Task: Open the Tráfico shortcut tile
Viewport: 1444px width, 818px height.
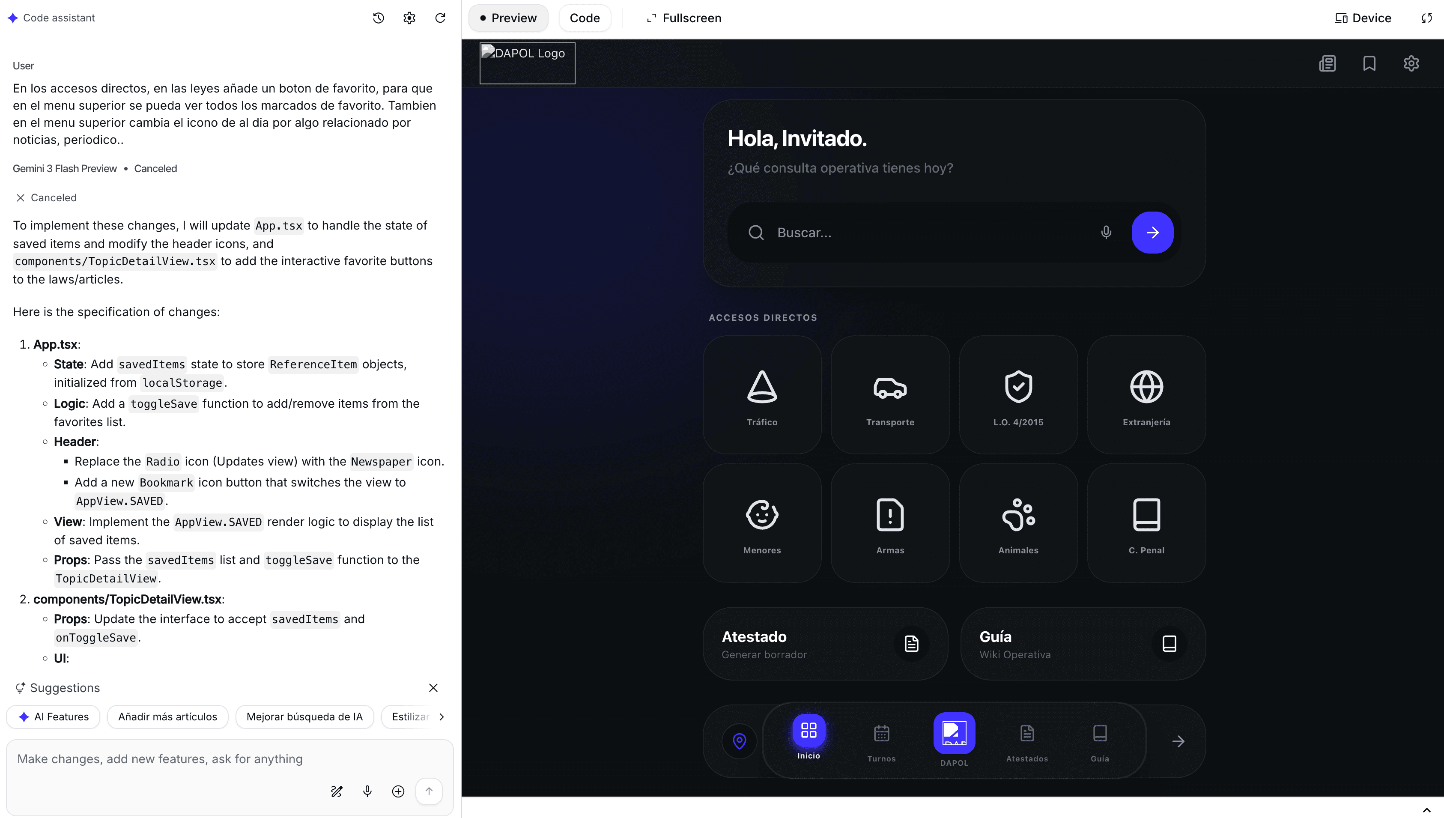Action: [761, 395]
